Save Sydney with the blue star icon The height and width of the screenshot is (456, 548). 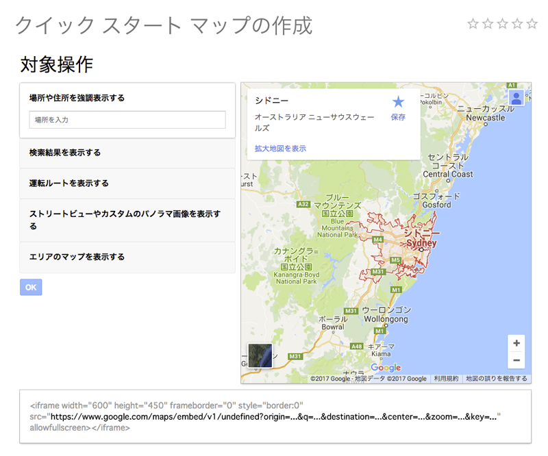[398, 102]
